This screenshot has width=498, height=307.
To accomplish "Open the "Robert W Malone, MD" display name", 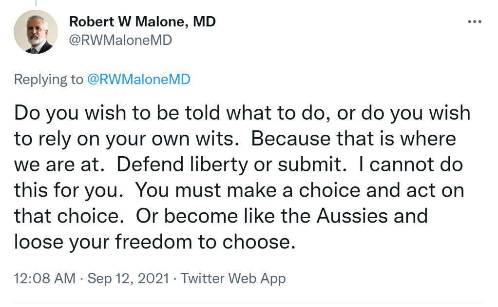I will click(142, 21).
